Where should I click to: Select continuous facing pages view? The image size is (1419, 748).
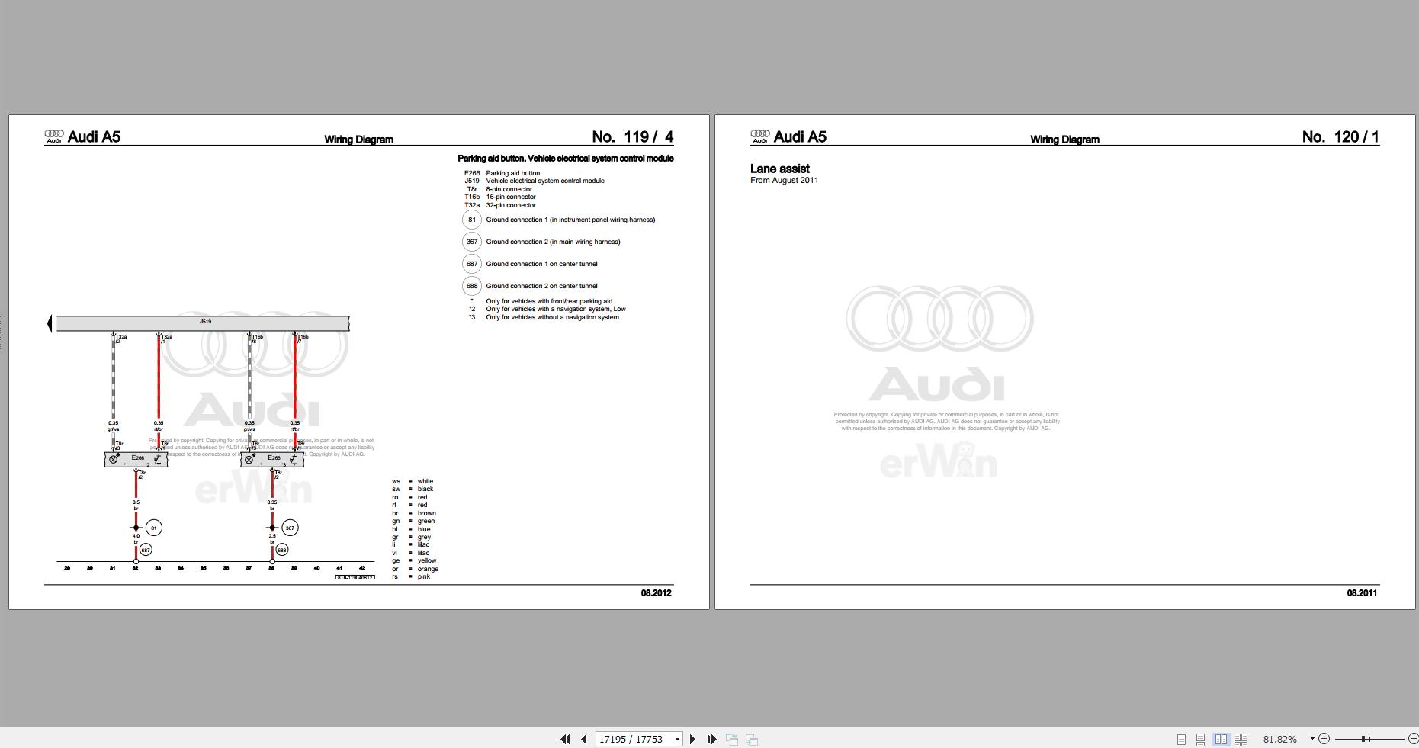pos(1241,739)
